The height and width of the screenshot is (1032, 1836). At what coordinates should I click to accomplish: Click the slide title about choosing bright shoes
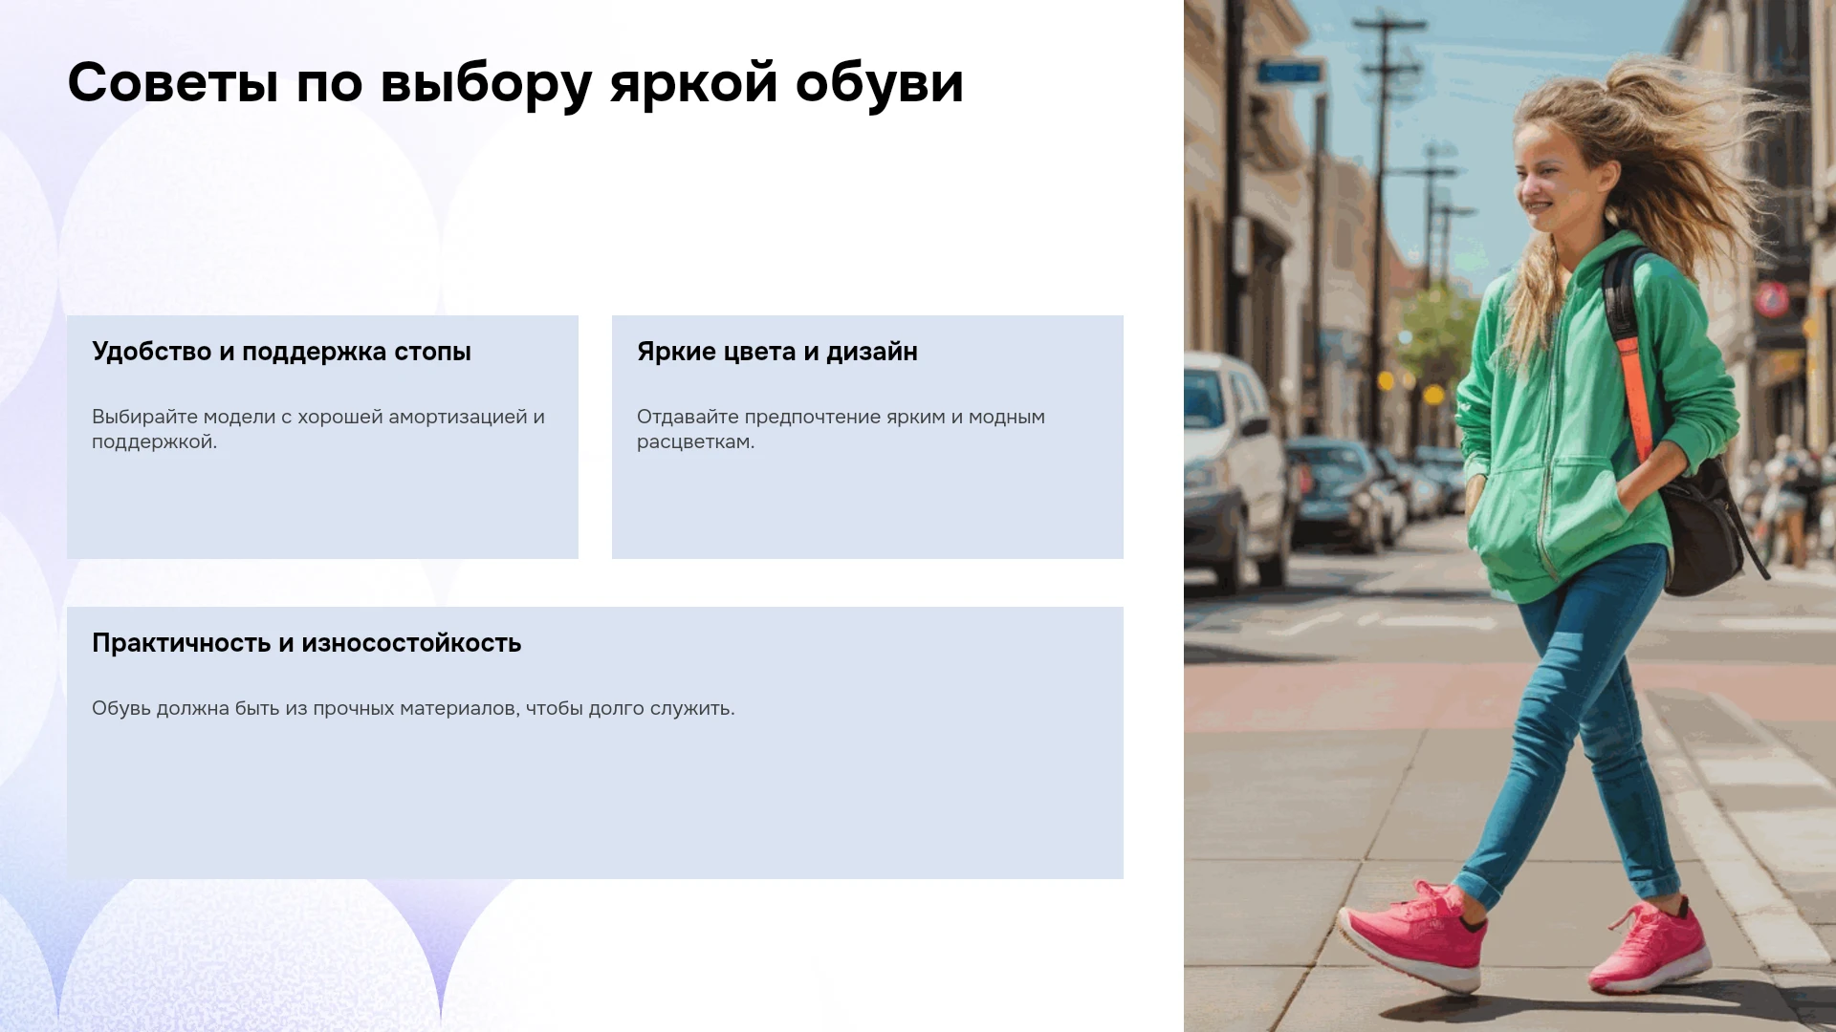click(515, 83)
